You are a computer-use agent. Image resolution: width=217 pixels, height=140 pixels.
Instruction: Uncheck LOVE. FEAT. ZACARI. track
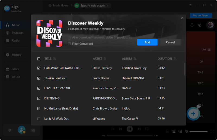click(39, 88)
